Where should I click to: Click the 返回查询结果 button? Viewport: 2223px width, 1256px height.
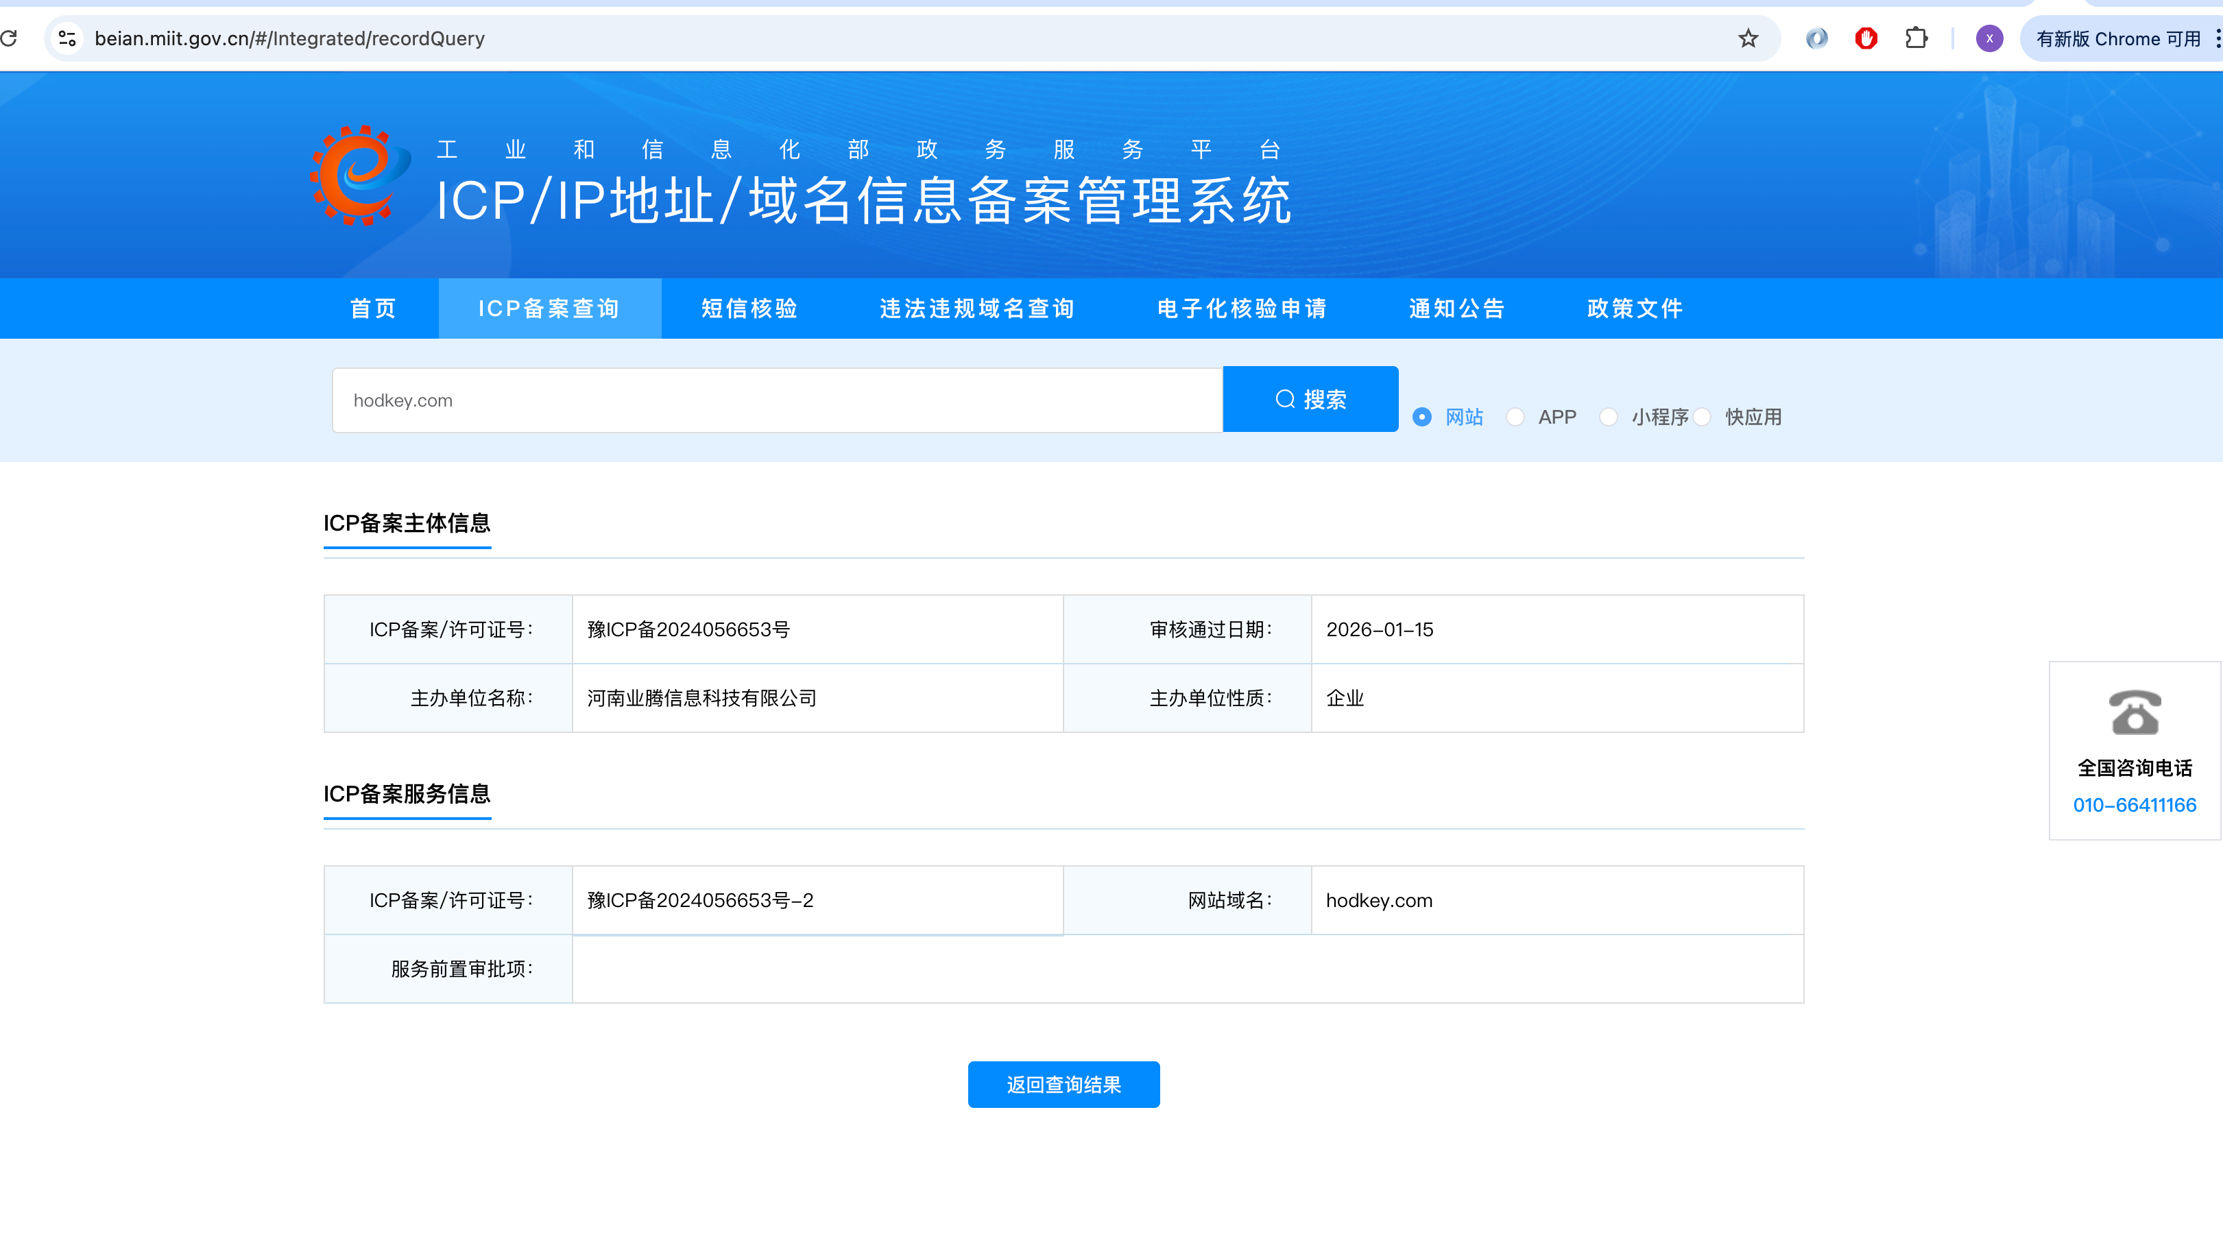[1064, 1085]
